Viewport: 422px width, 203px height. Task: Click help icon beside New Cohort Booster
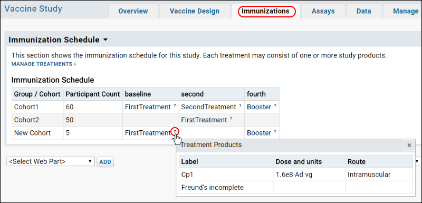click(x=275, y=131)
